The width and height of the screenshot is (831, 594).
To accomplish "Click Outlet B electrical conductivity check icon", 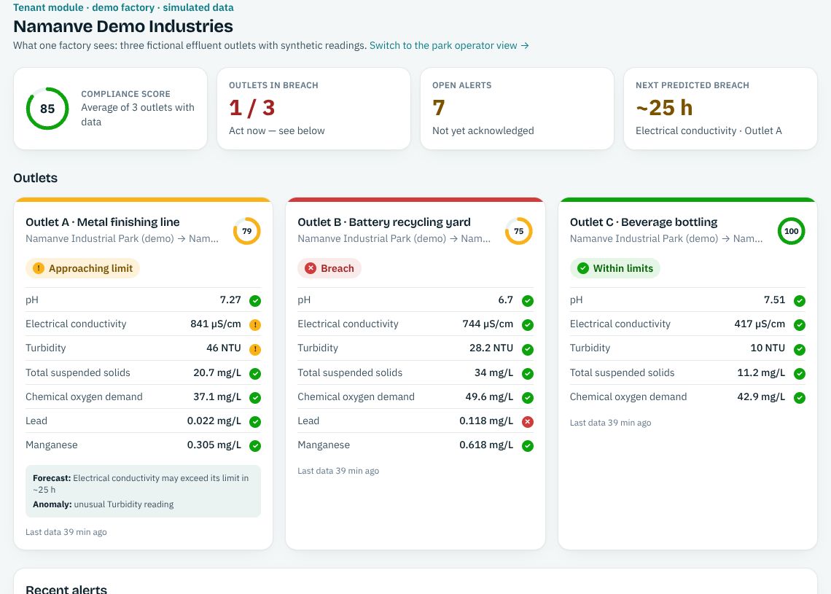I will tap(527, 325).
